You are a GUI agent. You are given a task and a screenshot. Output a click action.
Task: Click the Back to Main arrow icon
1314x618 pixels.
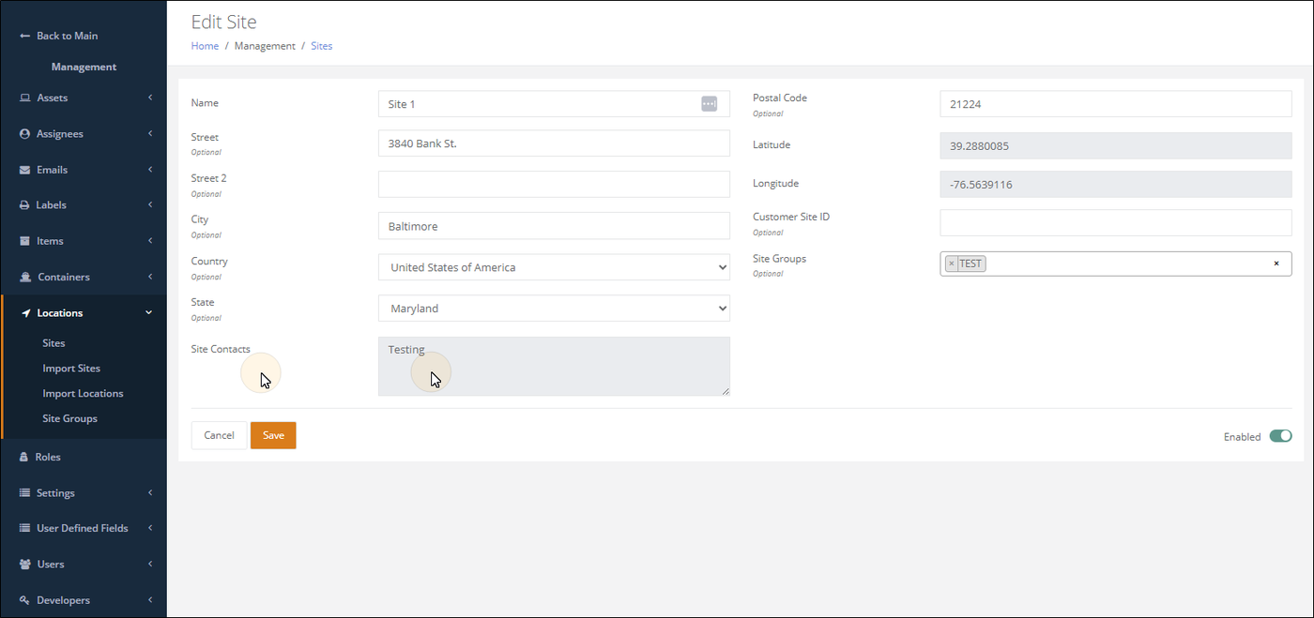25,36
